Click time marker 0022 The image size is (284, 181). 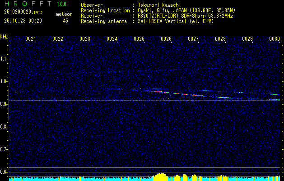[58, 39]
